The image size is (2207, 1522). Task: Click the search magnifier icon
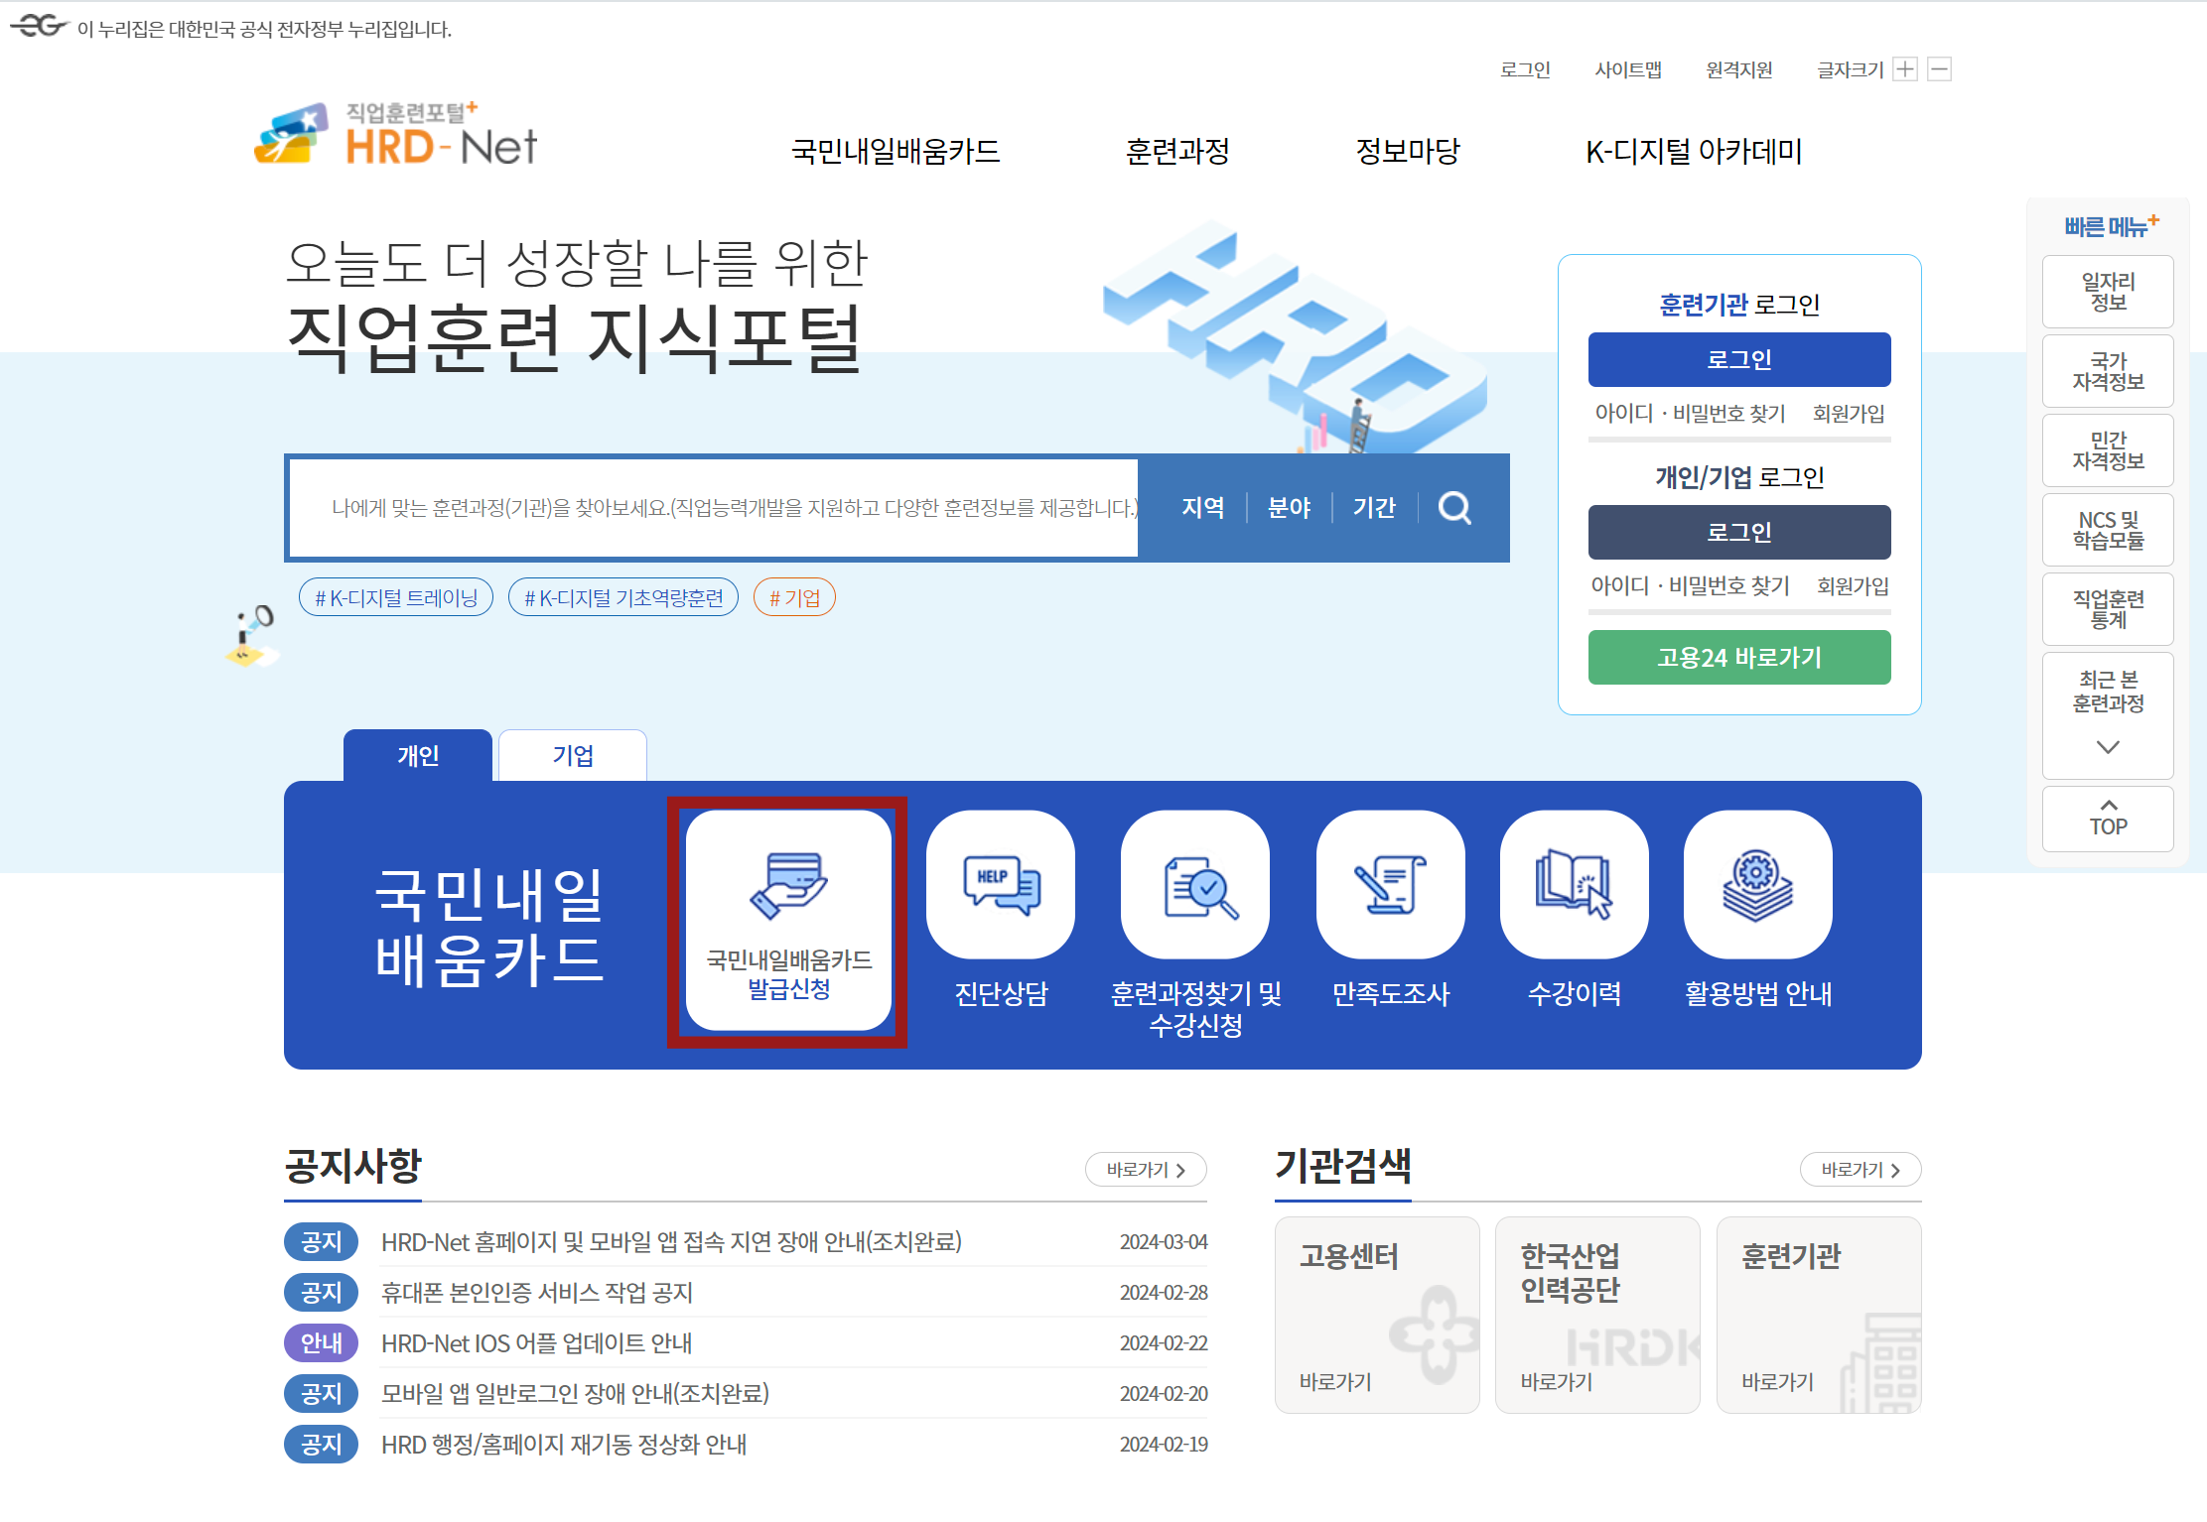[1454, 508]
